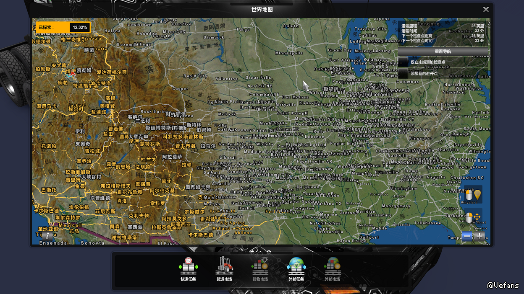Click 爱达荷福尔斯 Idaho Falls label
Screen dimensions: 524x294
[112, 72]
